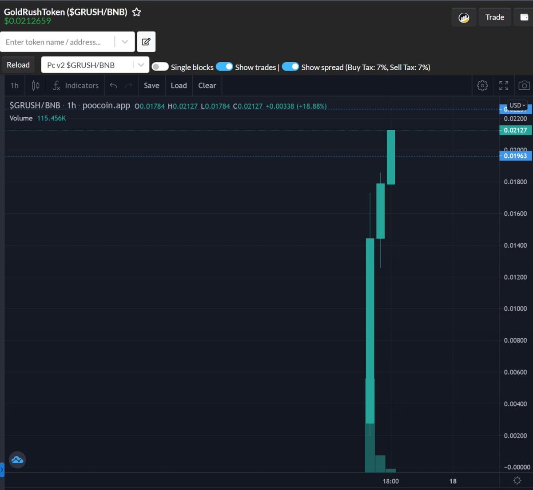Click the tallest green candlestick

click(370, 331)
